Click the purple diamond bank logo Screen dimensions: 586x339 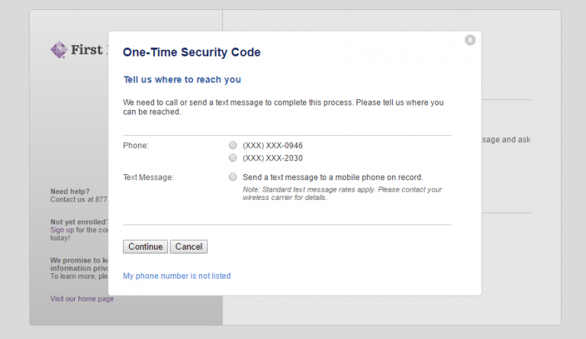(x=59, y=50)
